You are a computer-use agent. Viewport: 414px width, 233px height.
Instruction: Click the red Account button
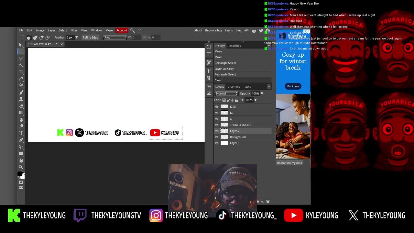click(122, 30)
